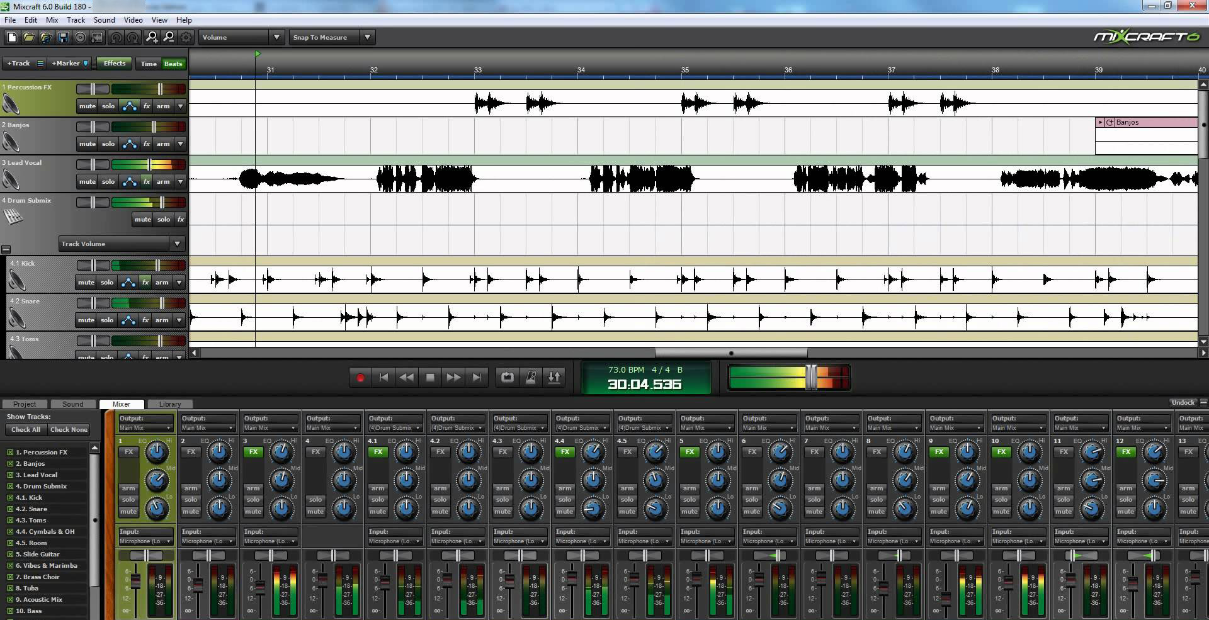Click the +Marker button
The height and width of the screenshot is (620, 1209).
click(69, 64)
